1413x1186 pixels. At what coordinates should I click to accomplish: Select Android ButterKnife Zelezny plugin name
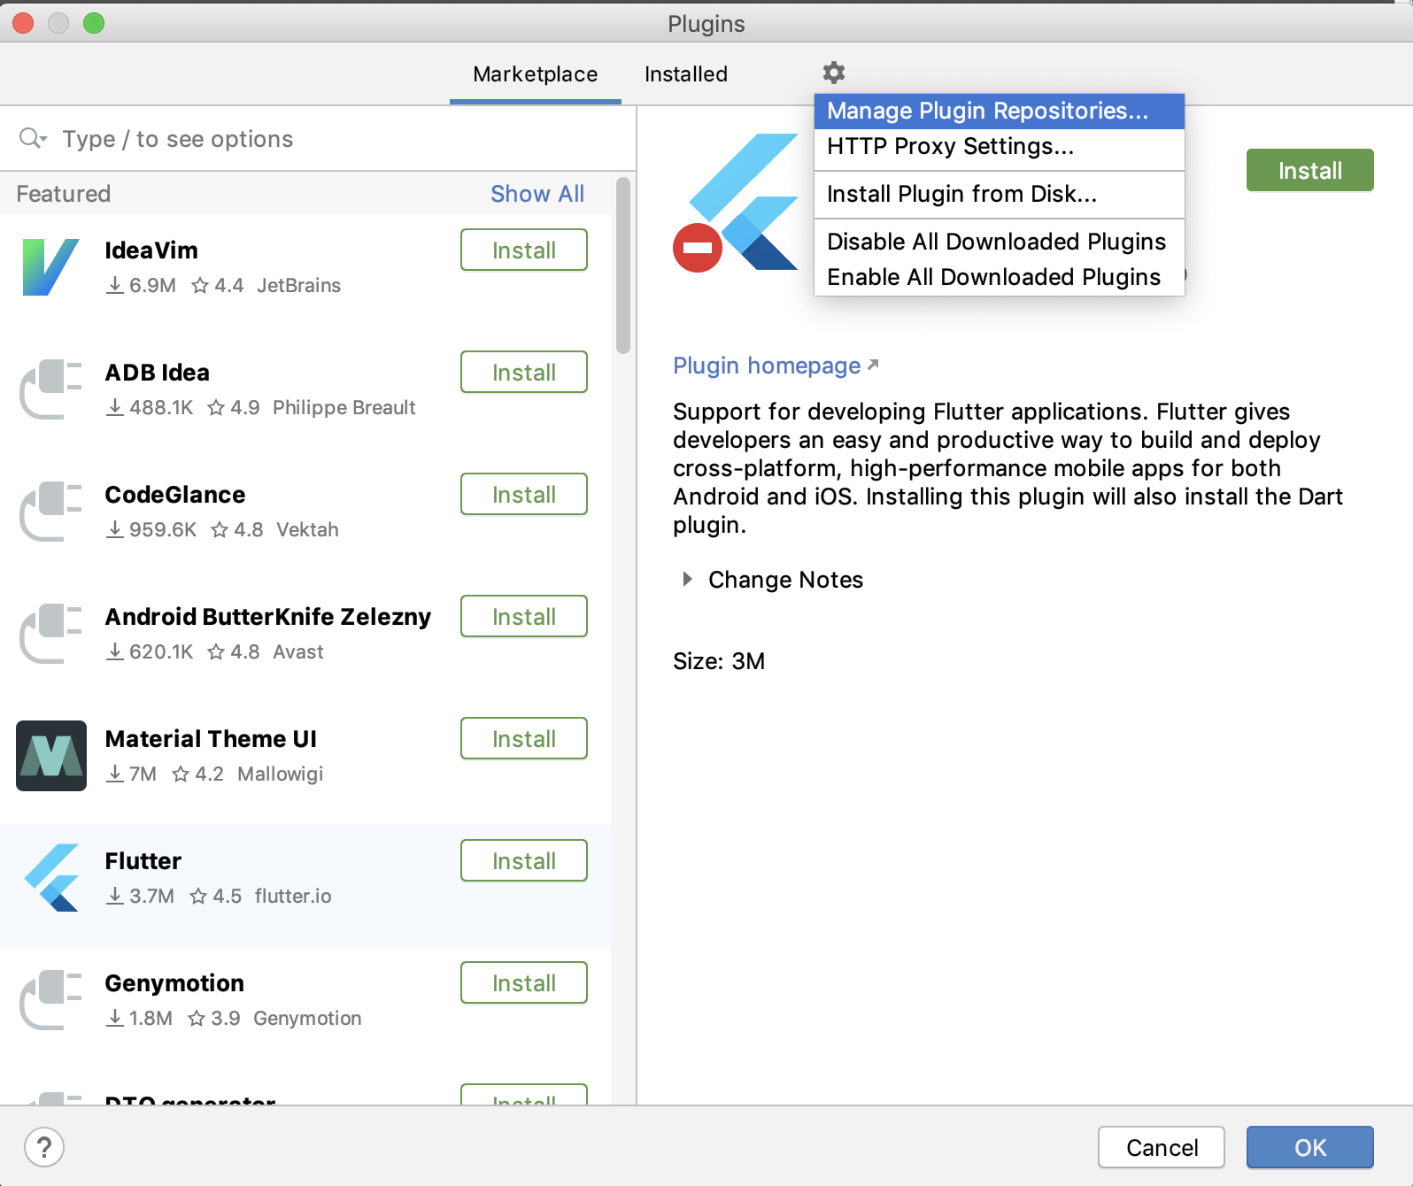268,617
